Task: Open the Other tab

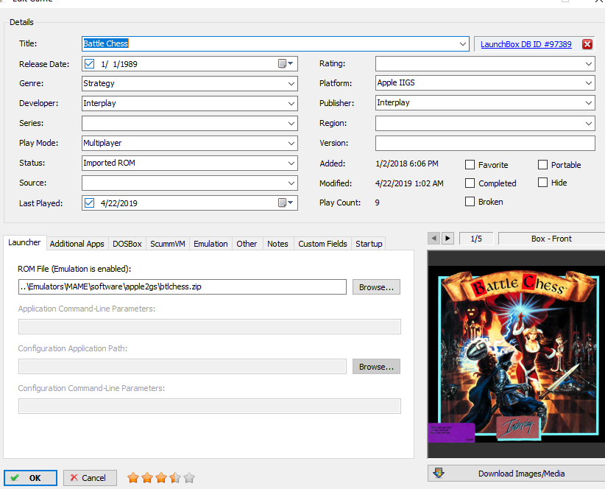Action: pyautogui.click(x=247, y=244)
